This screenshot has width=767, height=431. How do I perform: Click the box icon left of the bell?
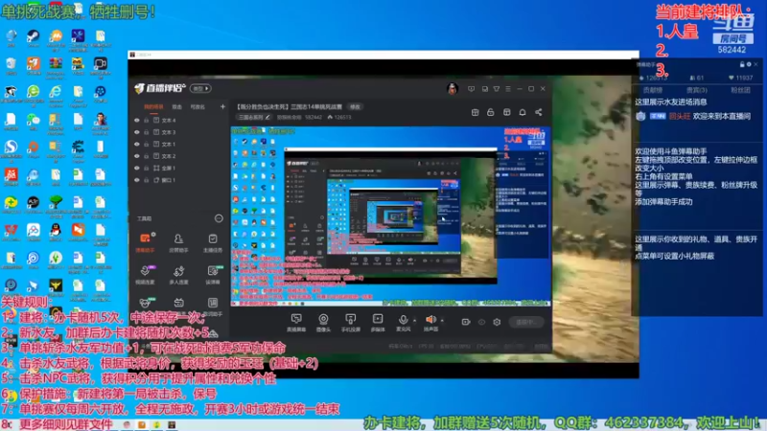point(507,112)
